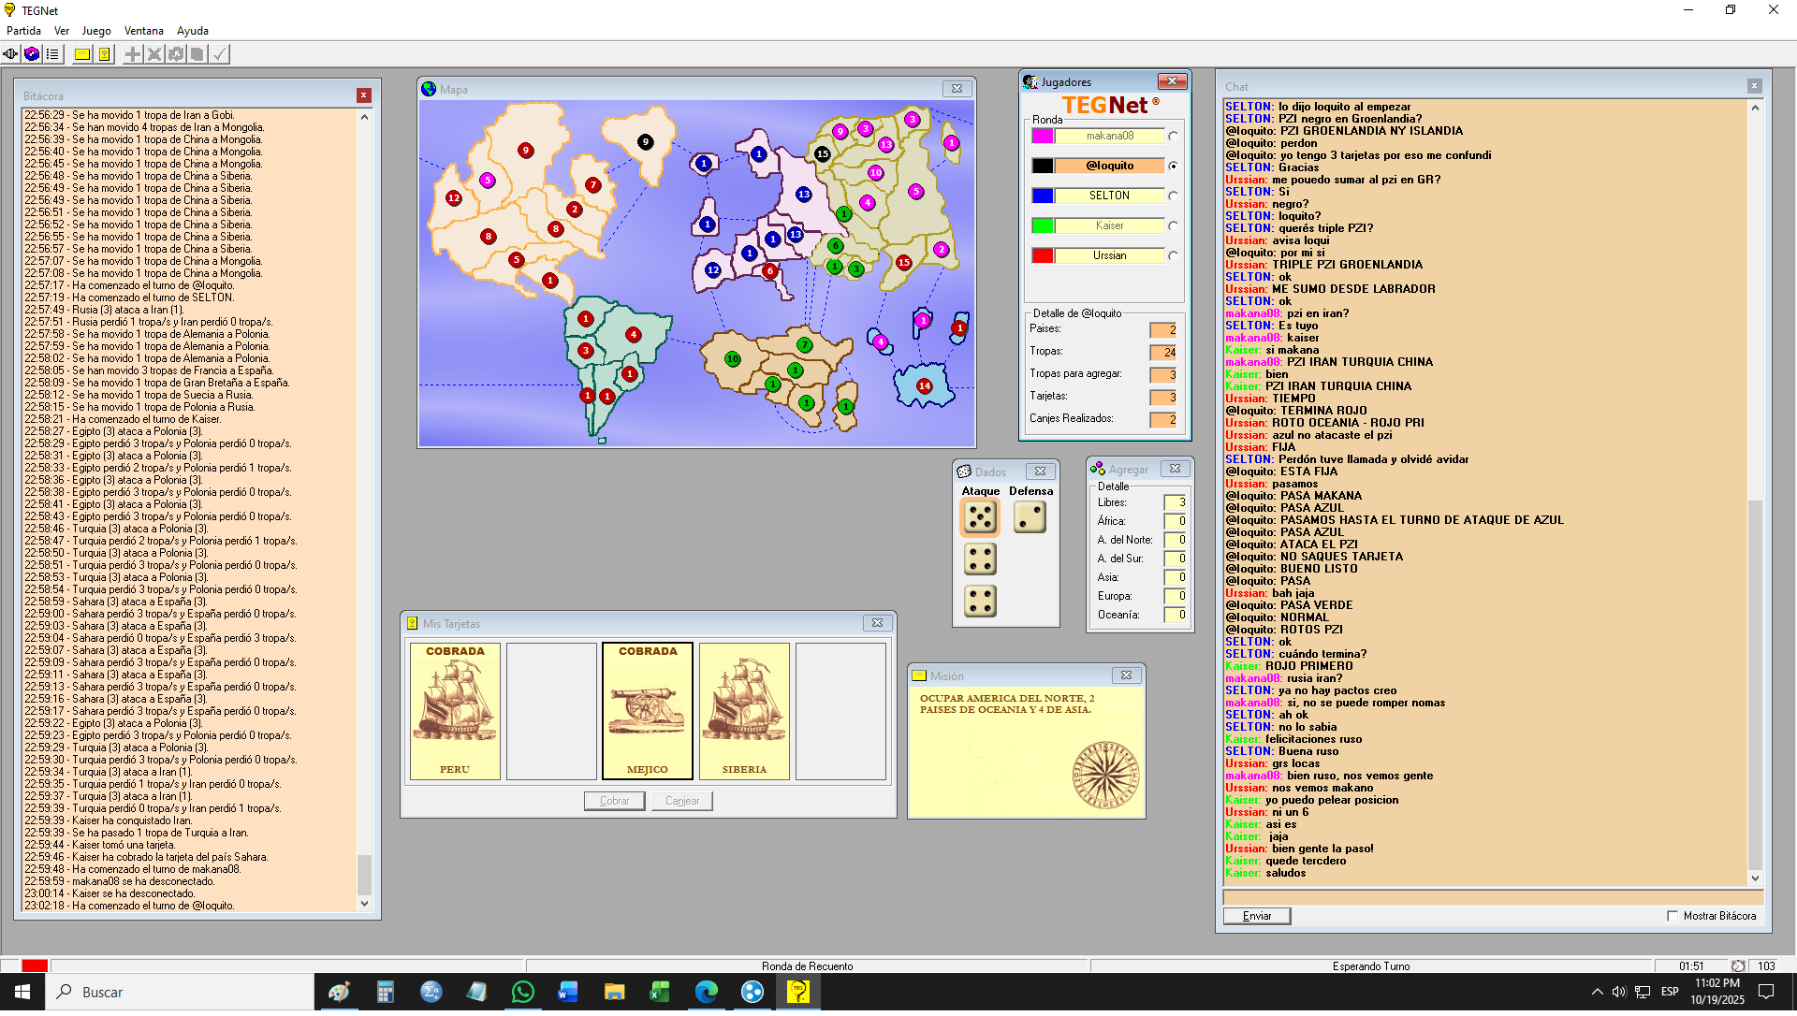
Task: Click the gray plus toolbar icon
Action: (133, 54)
